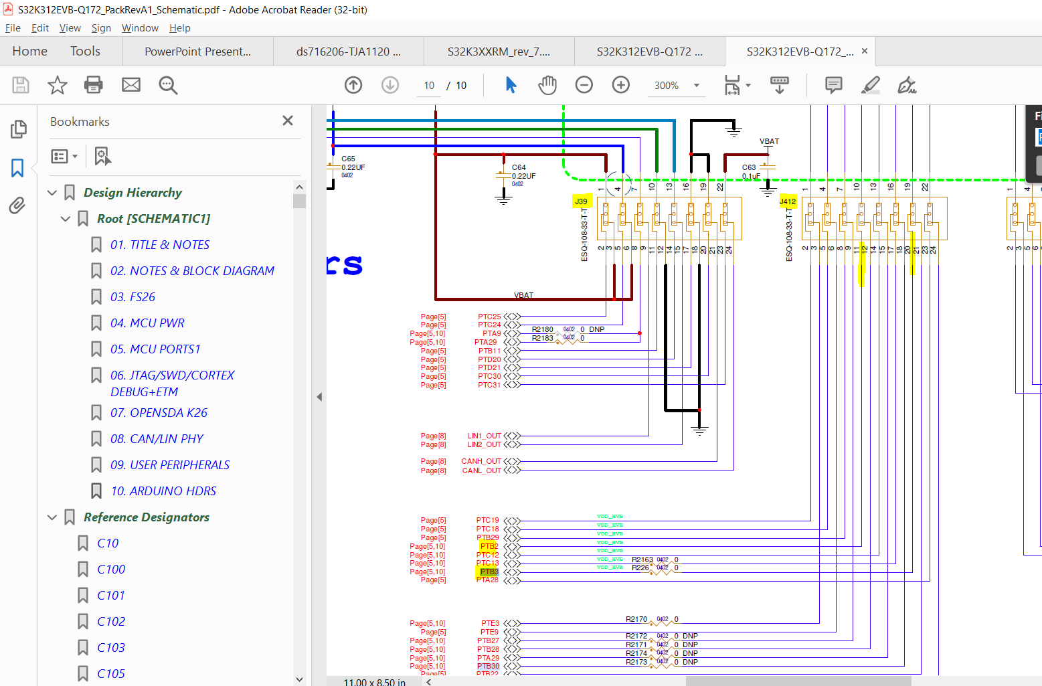Click the page number input field
1042x686 pixels.
tap(428, 85)
